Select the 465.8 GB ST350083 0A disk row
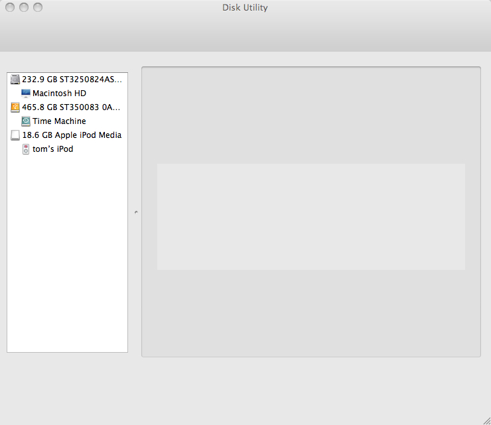This screenshot has width=491, height=425. tap(67, 107)
